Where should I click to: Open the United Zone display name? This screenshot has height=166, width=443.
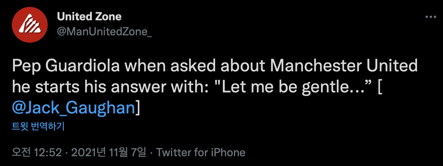(x=89, y=17)
